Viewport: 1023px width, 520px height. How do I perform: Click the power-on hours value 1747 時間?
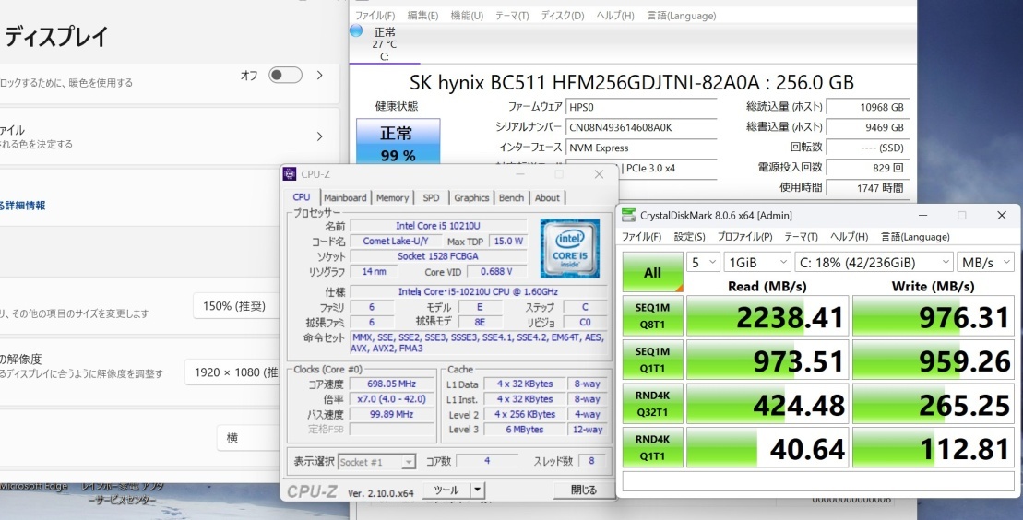click(x=868, y=188)
